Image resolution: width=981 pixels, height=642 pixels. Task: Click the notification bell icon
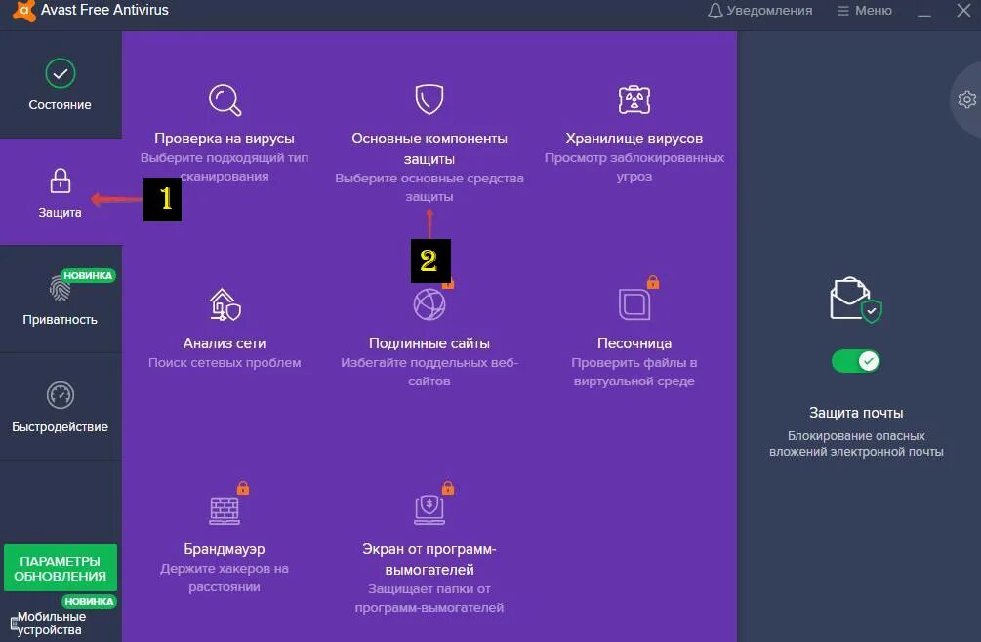(715, 11)
